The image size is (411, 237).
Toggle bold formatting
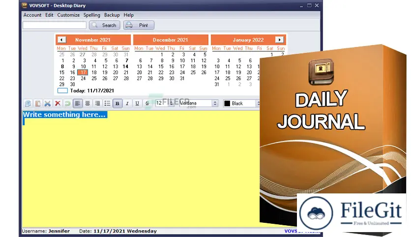pos(117,103)
